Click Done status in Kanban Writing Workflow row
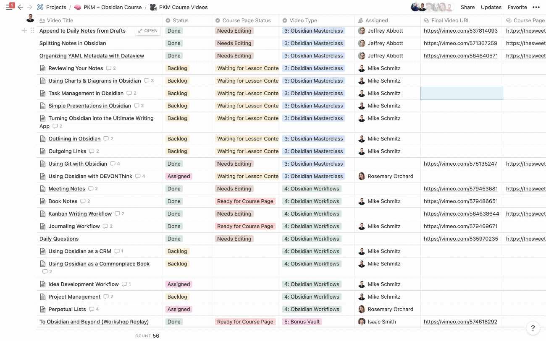546x341 pixels. pyautogui.click(x=174, y=214)
